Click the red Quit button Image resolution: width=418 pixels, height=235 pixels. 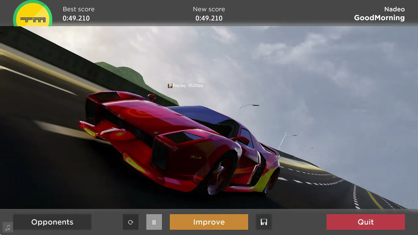pos(366,222)
